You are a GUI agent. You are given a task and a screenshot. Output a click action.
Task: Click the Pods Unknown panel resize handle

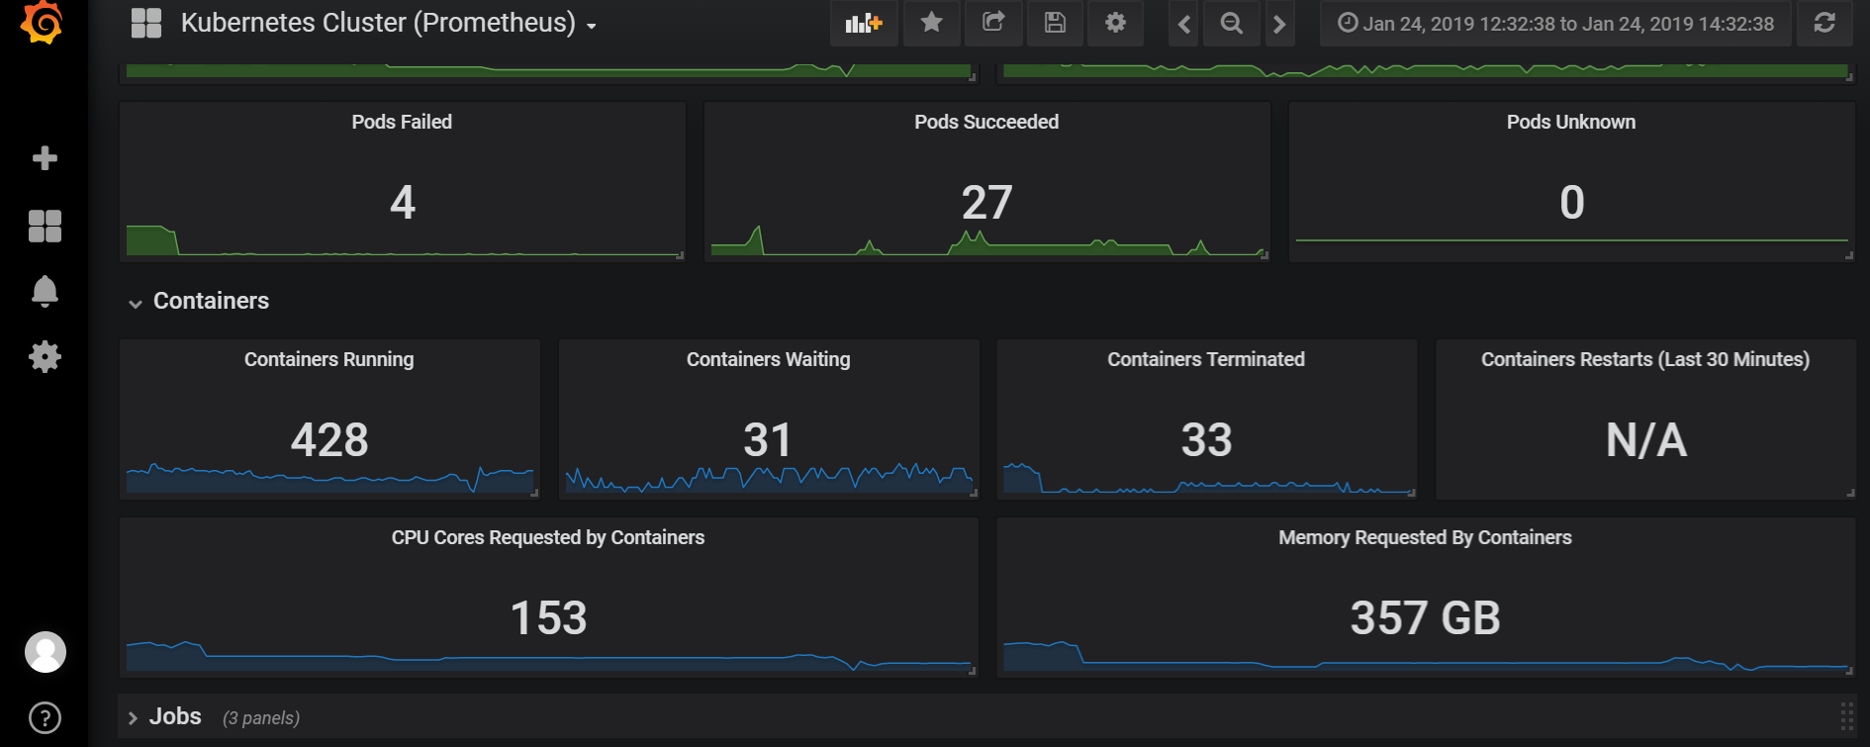[1849, 255]
